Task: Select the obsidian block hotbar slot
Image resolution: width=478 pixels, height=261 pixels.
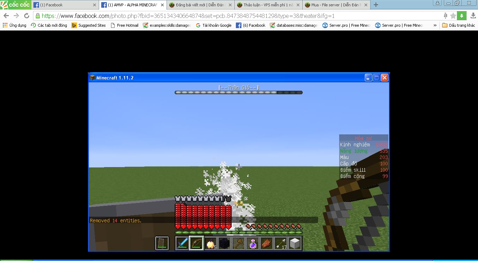Action: pyautogui.click(x=225, y=243)
